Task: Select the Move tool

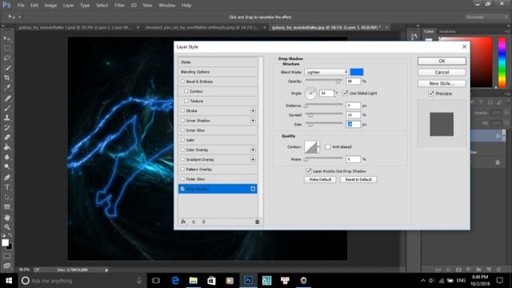Action: click(7, 38)
